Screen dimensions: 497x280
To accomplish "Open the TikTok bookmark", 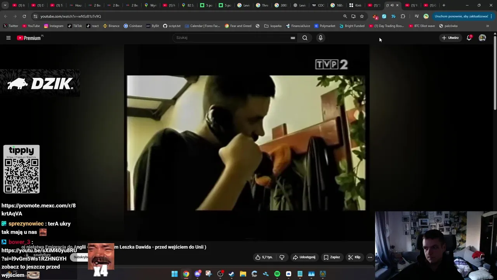I will coord(75,26).
